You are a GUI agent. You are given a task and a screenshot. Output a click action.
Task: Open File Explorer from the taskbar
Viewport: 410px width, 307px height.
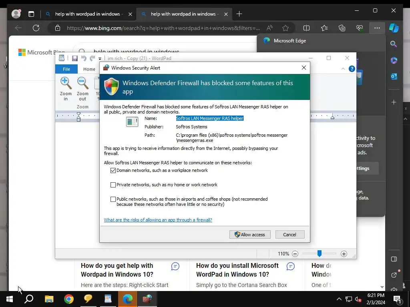click(49, 299)
